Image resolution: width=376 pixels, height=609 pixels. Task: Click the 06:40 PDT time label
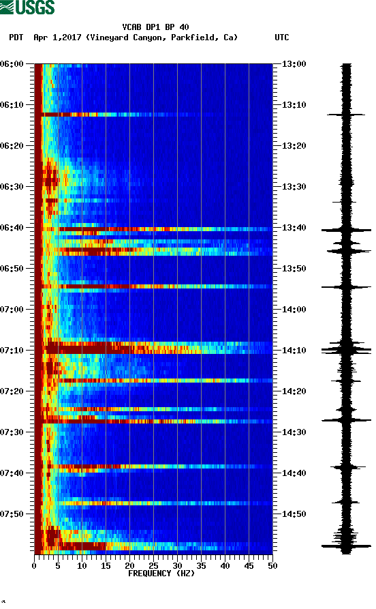pos(12,228)
